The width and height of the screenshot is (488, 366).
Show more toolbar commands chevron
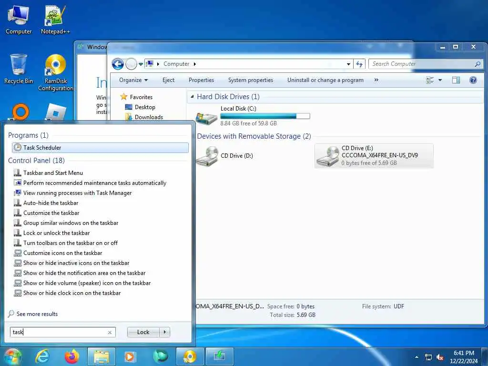coord(376,80)
